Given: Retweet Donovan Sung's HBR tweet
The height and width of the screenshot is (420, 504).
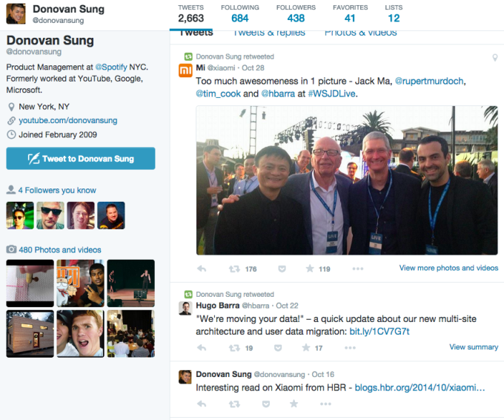Looking at the screenshot, I should point(234,404).
